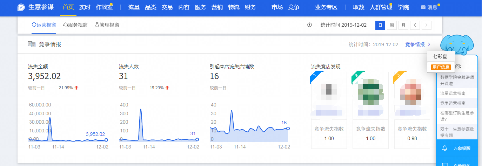482x166 pixels.
Task: Select the 日 time period toggle
Action: [380, 25]
